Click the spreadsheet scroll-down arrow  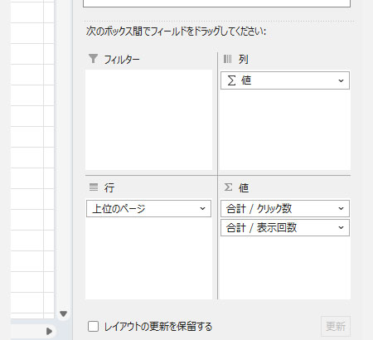pos(64,313)
